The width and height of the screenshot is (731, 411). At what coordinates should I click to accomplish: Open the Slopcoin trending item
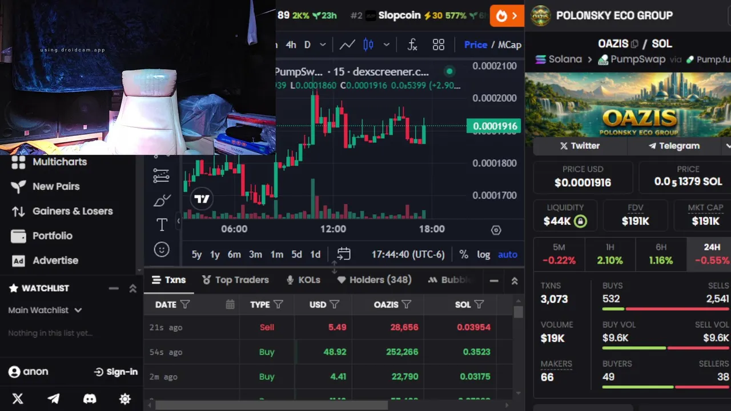[419, 15]
